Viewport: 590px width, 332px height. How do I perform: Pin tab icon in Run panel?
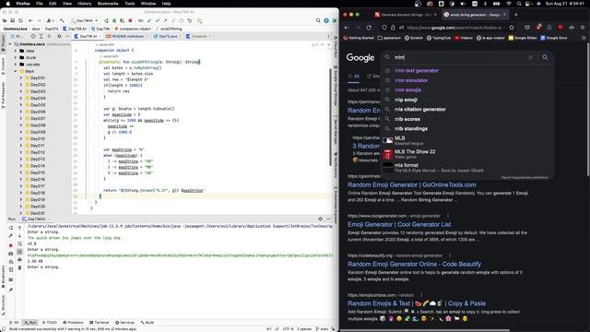[10, 290]
